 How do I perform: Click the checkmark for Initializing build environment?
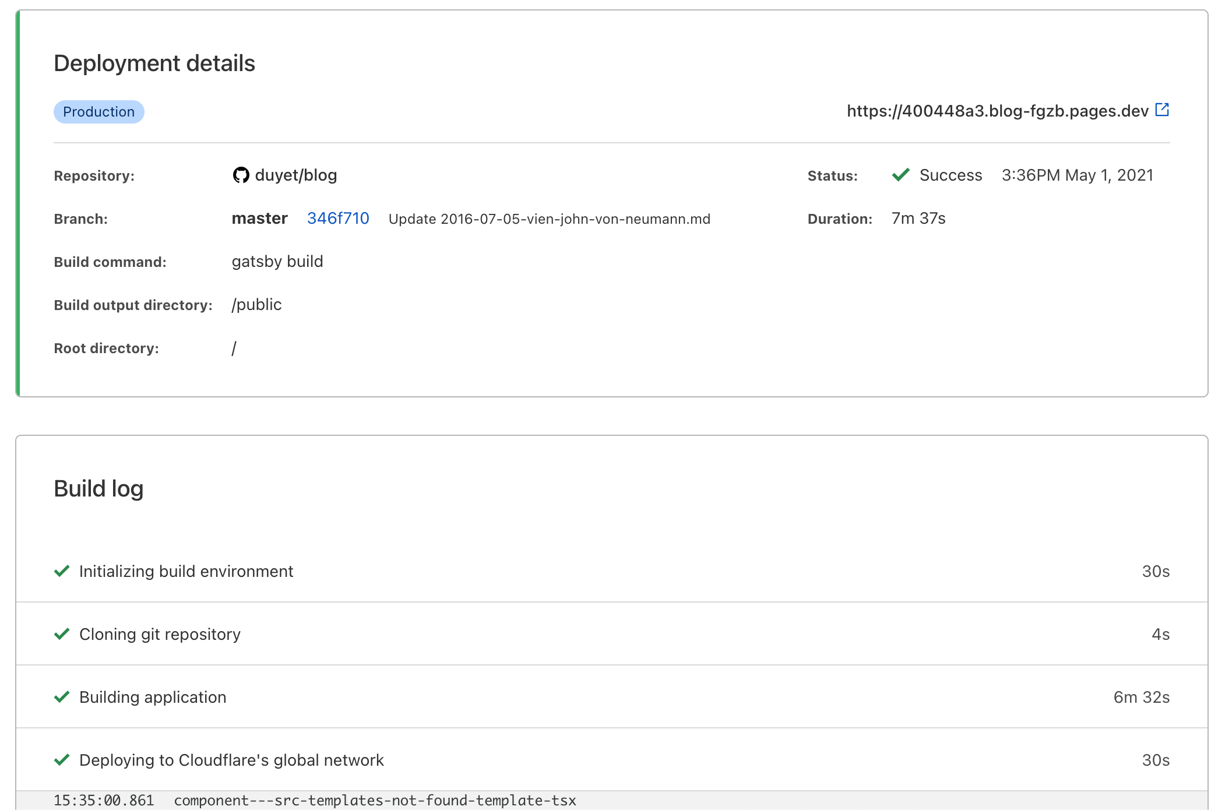pyautogui.click(x=62, y=571)
